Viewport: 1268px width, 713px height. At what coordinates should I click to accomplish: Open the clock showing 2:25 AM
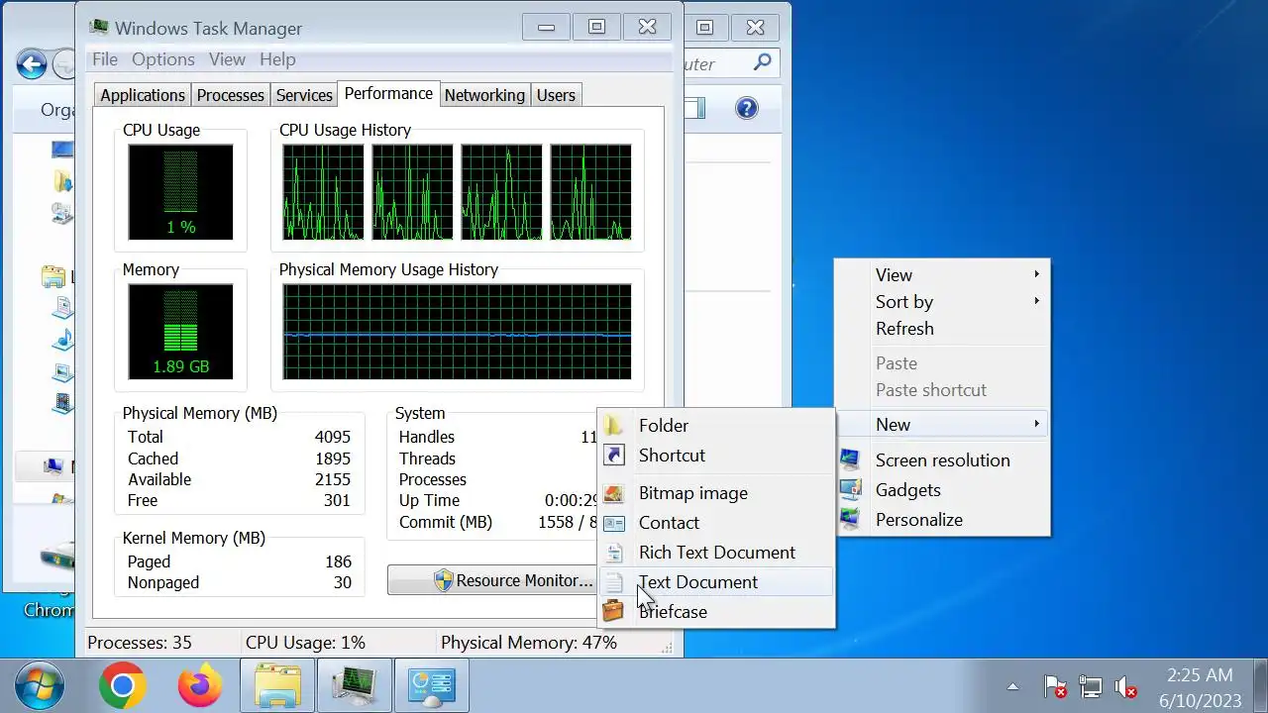coord(1200,686)
